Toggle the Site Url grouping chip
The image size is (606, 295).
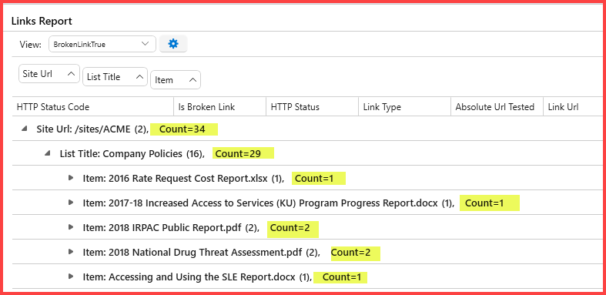(49, 73)
